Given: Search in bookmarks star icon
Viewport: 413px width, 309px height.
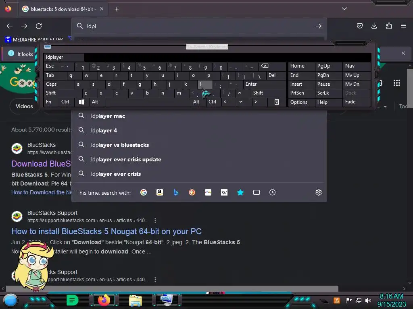Looking at the screenshot, I should point(240,192).
